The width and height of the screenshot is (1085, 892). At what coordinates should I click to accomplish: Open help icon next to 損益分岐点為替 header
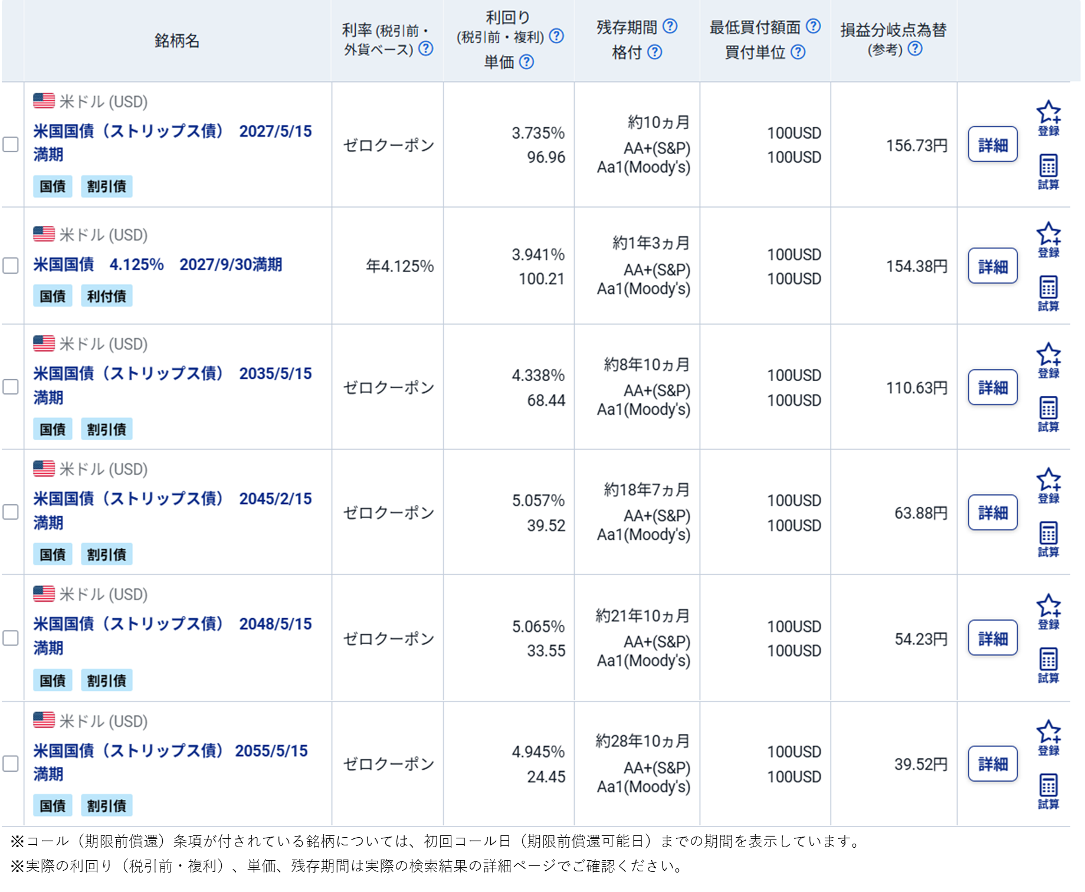pyautogui.click(x=914, y=49)
